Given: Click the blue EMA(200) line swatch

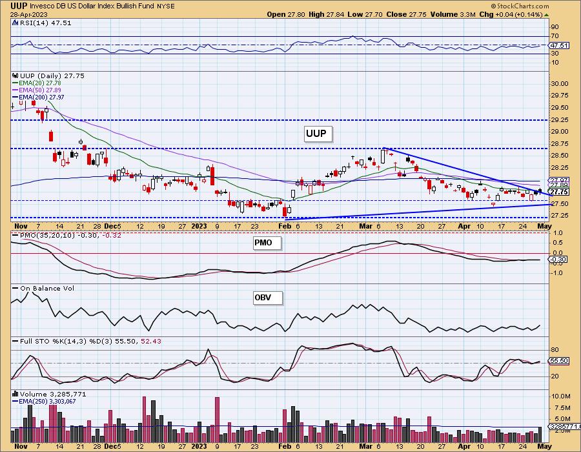Looking at the screenshot, I should [15, 98].
